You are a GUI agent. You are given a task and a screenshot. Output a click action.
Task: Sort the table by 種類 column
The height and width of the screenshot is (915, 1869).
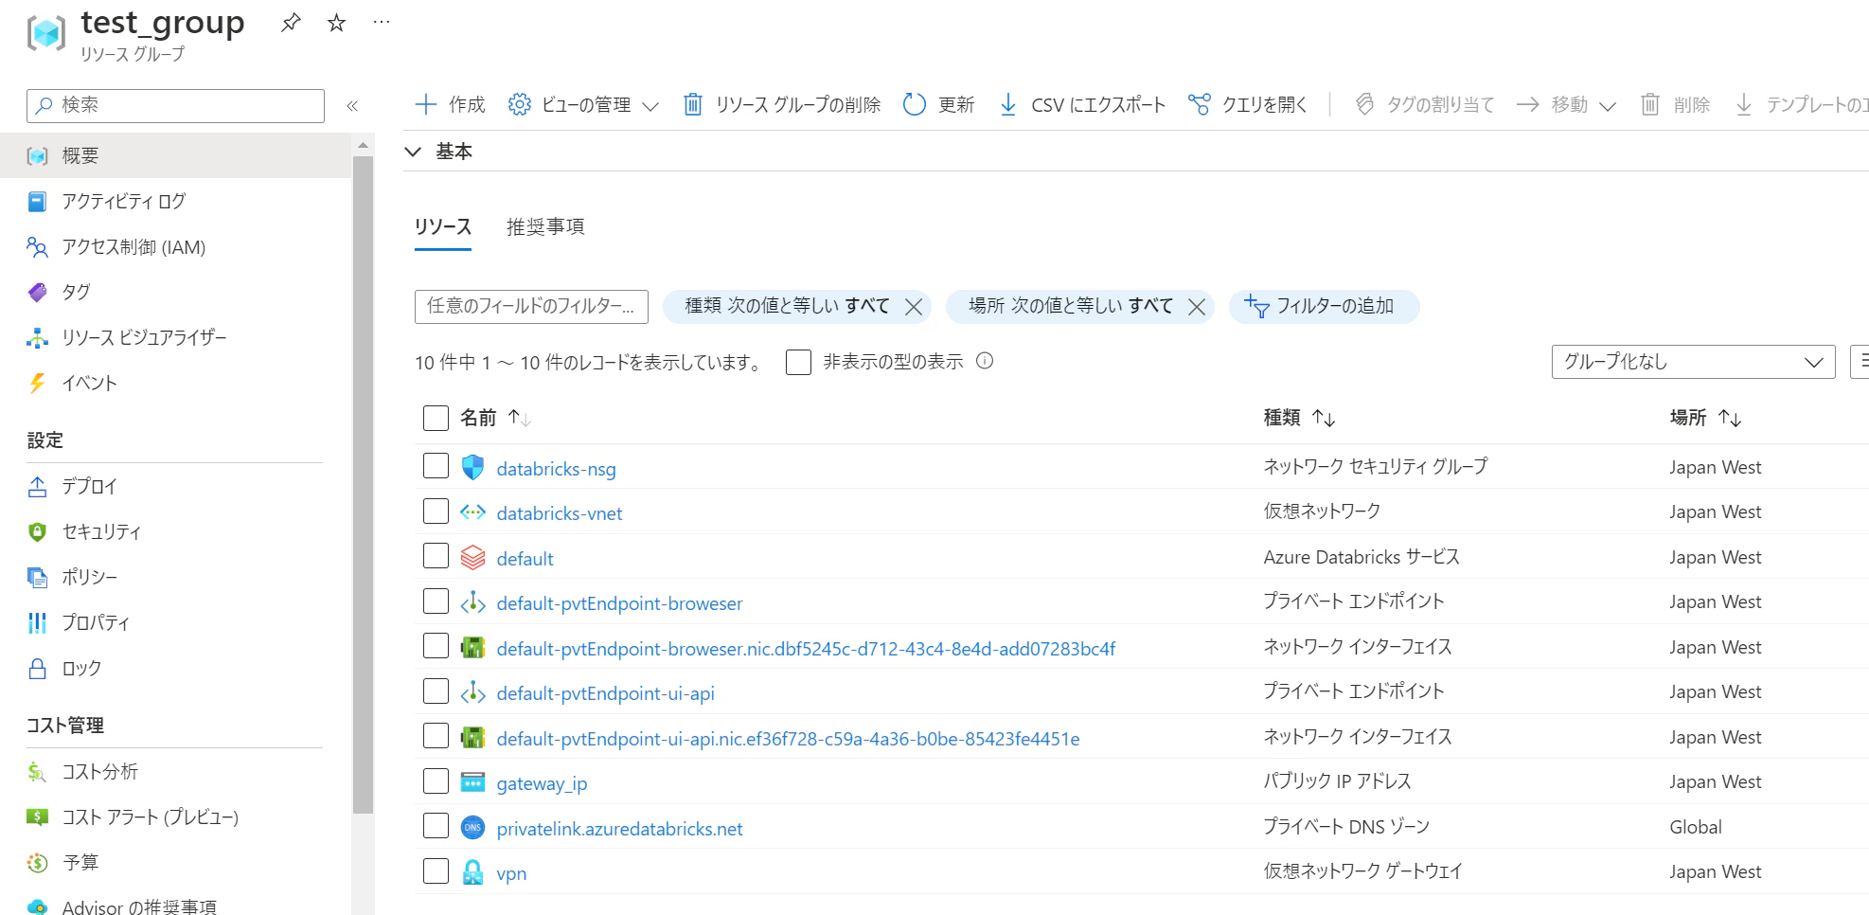1299,418
